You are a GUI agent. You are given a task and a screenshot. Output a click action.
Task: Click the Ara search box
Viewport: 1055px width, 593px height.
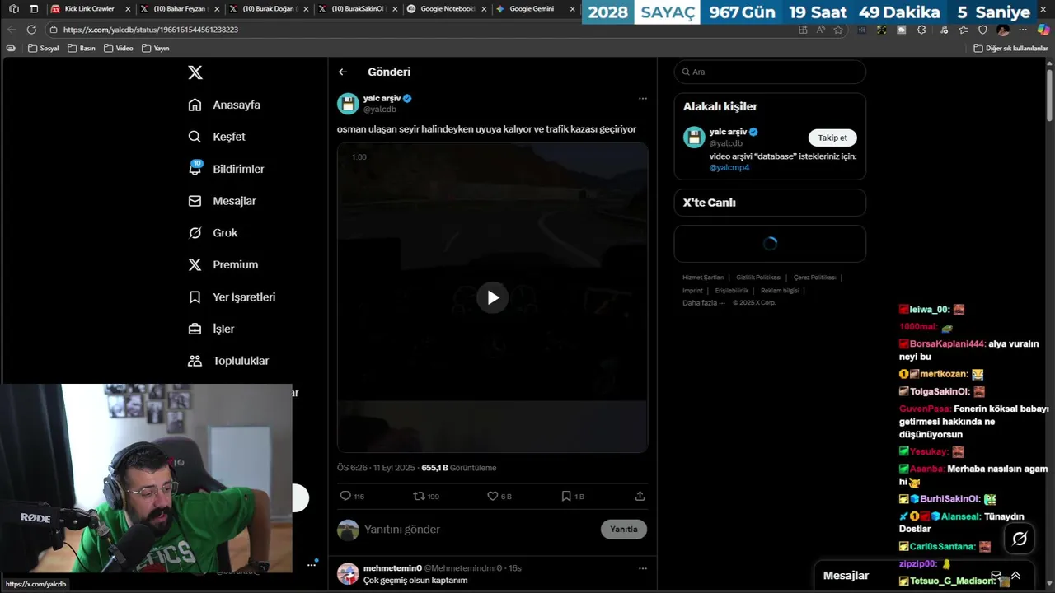(x=770, y=72)
